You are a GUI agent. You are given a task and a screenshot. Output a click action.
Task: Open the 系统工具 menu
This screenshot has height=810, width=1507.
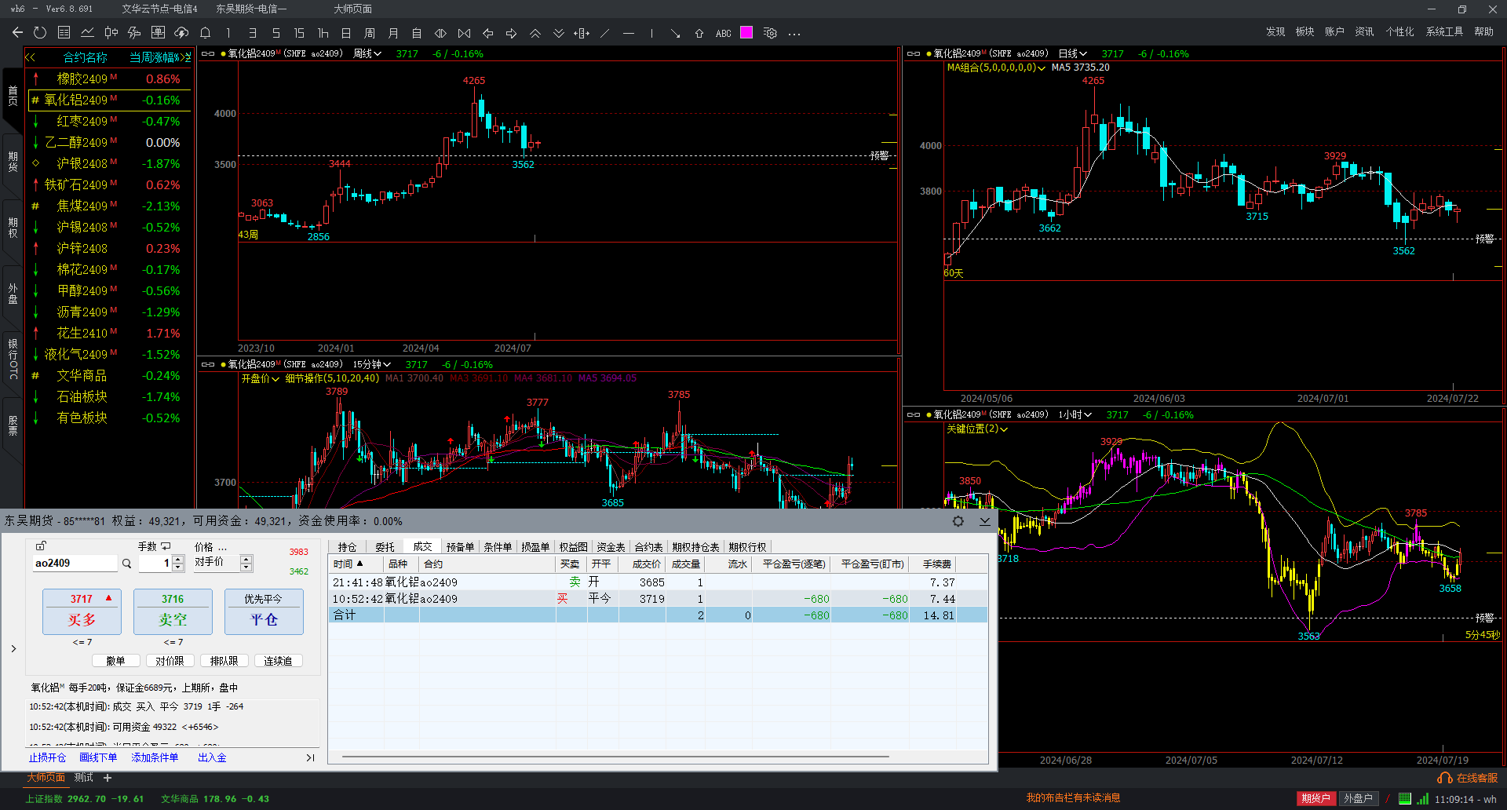(x=1444, y=31)
